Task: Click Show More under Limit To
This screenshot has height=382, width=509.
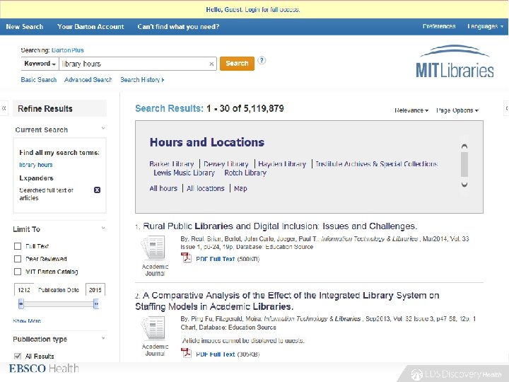Action: click(x=27, y=320)
